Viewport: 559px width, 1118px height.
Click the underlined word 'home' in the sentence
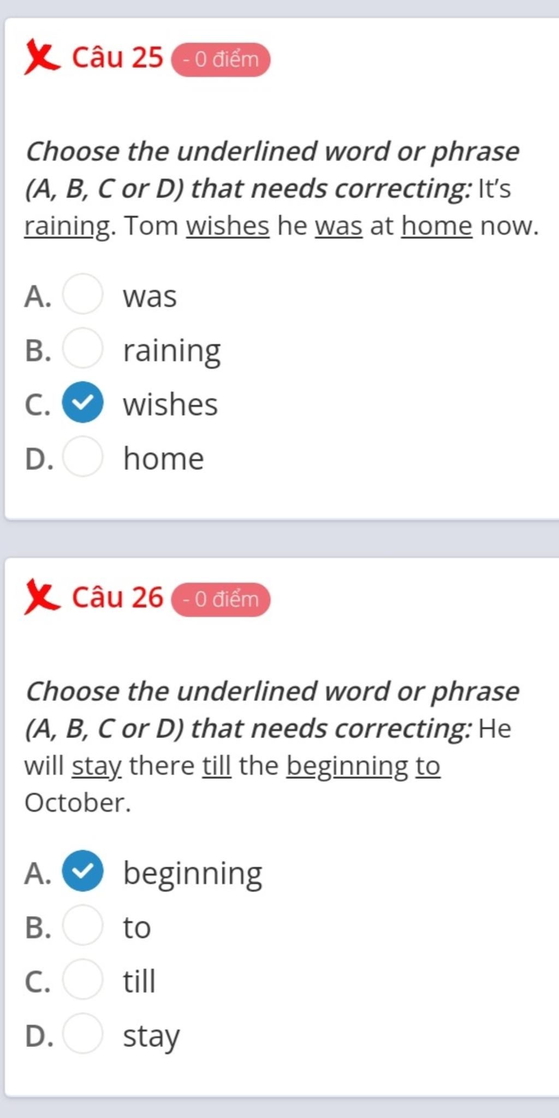[x=437, y=226]
